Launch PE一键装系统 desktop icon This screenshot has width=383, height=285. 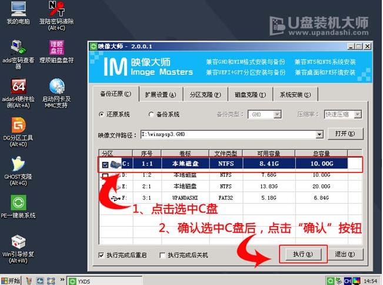(x=18, y=203)
